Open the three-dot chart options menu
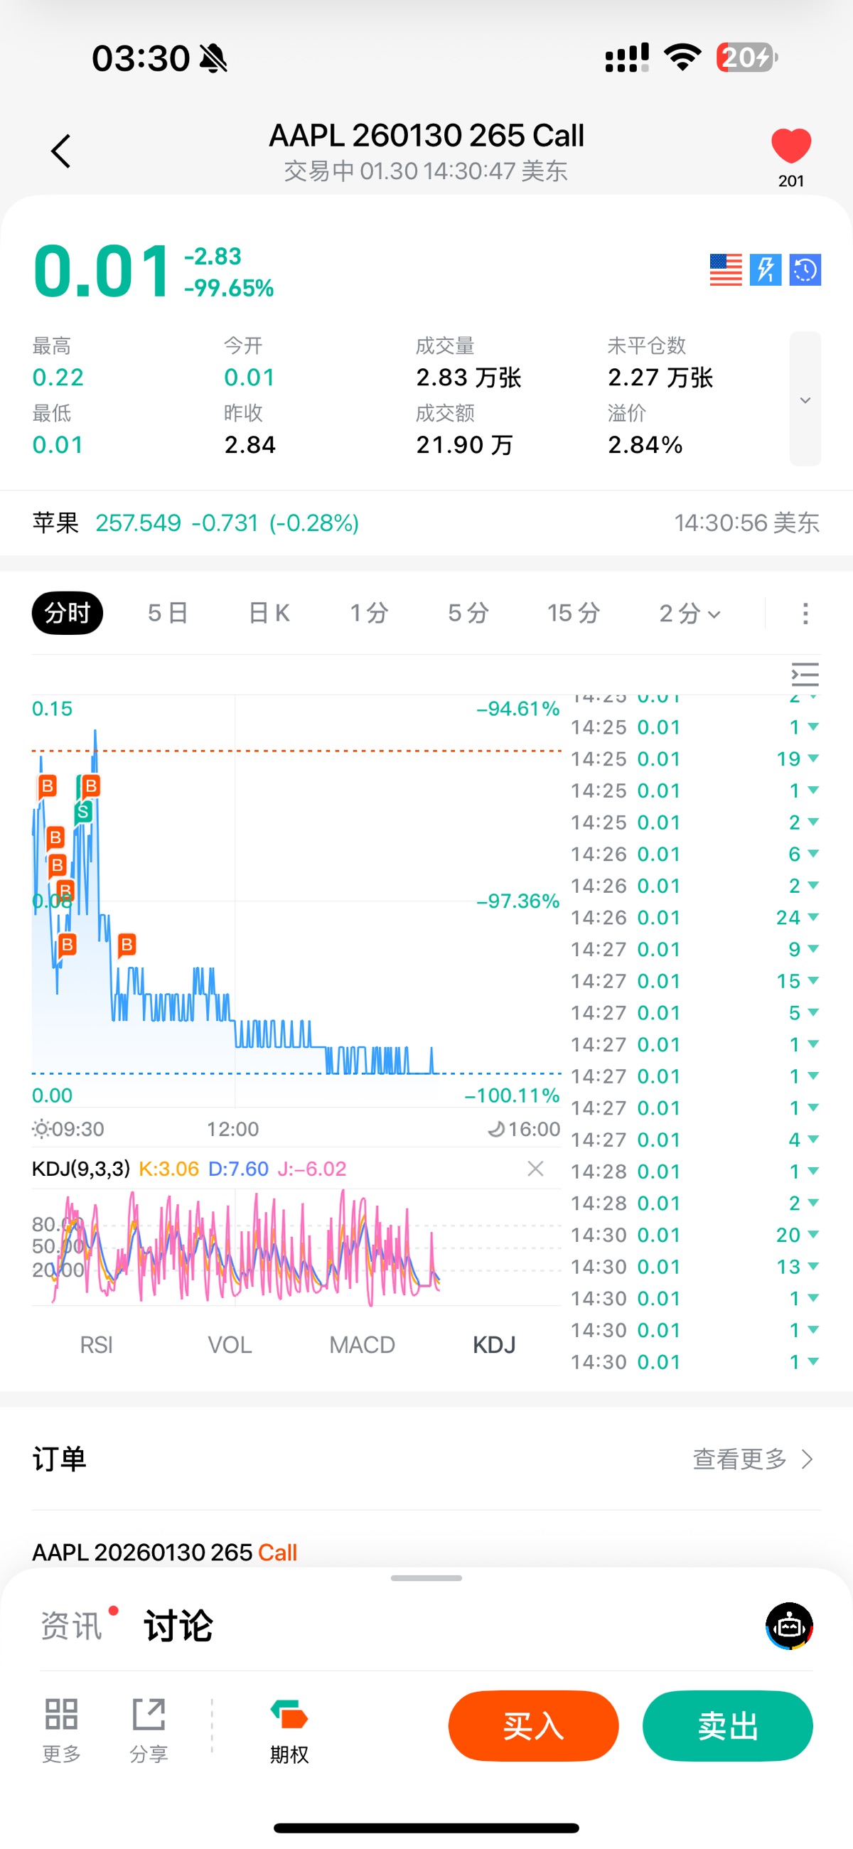The image size is (853, 1849). [805, 613]
